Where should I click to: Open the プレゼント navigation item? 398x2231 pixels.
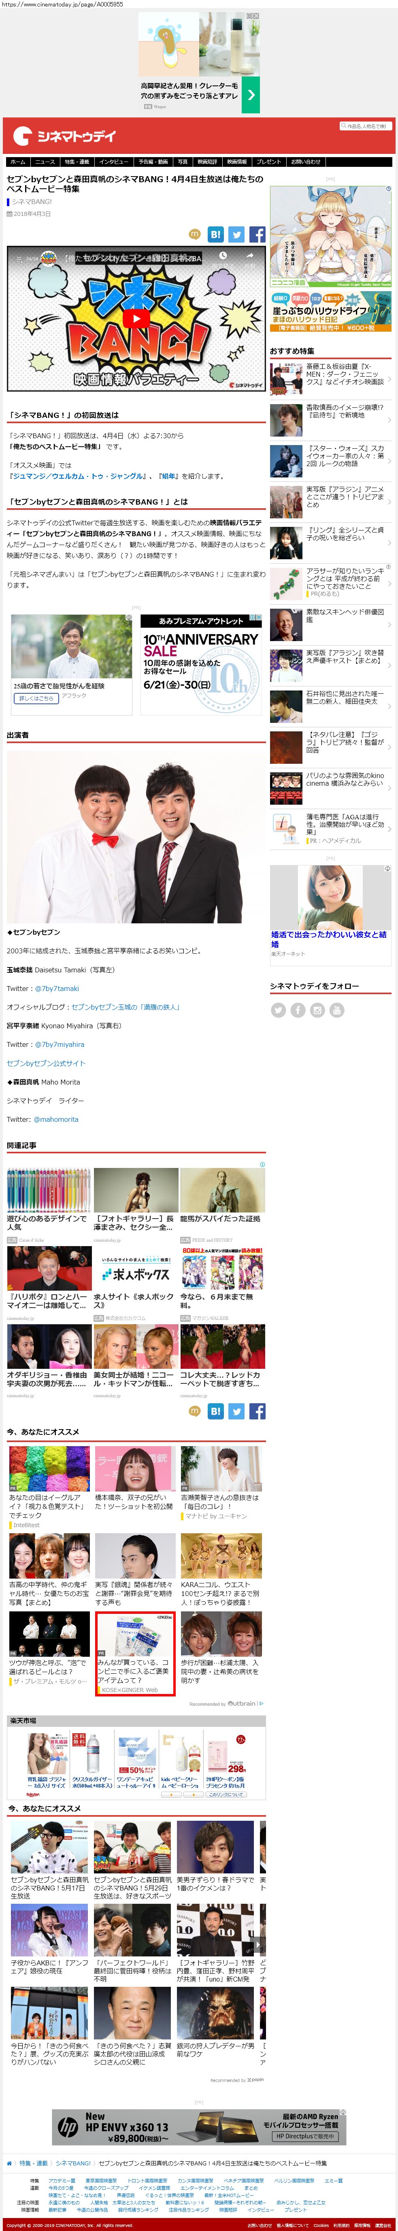click(269, 161)
